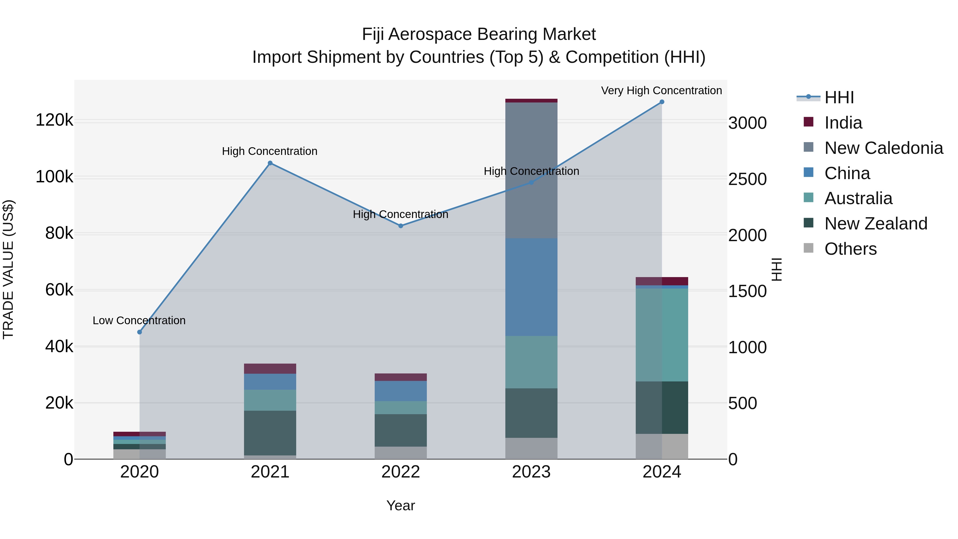
Task: Click the 100k left axis tick label
Action: click(x=54, y=177)
